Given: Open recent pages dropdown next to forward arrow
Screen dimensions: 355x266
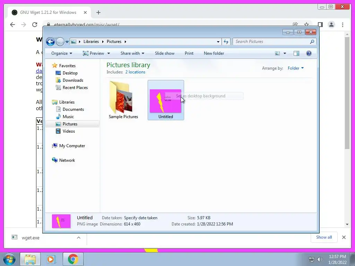Looking at the screenshot, I should tap(67, 42).
